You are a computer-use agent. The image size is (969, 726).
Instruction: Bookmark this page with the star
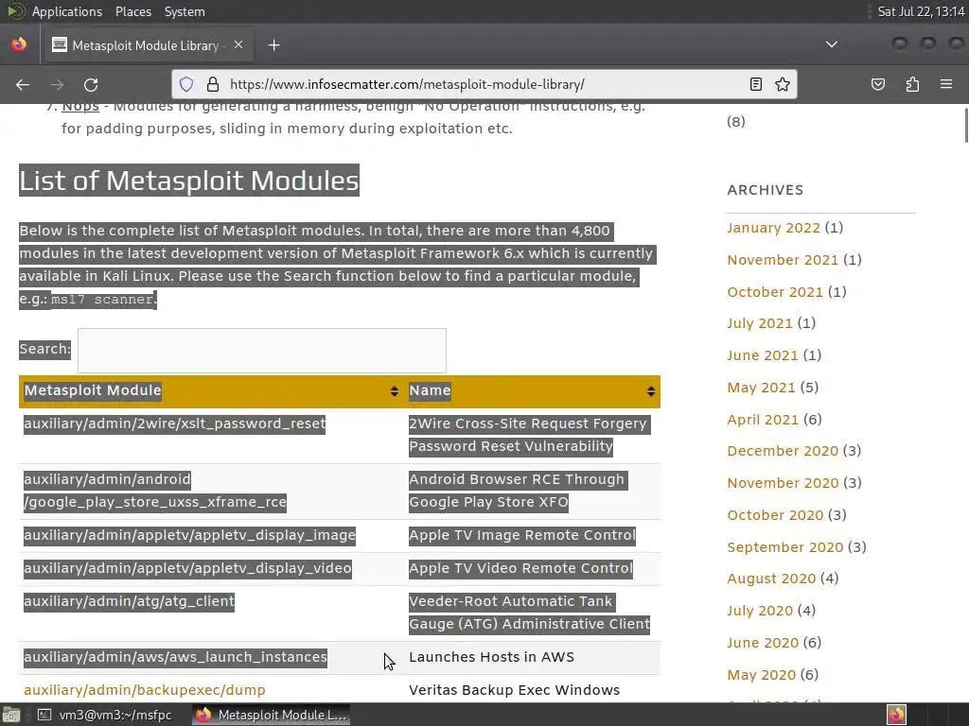click(783, 84)
